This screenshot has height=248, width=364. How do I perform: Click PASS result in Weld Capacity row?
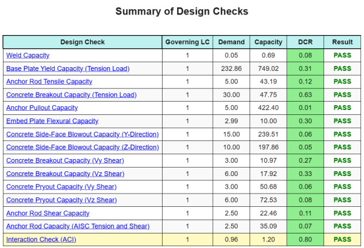342,56
